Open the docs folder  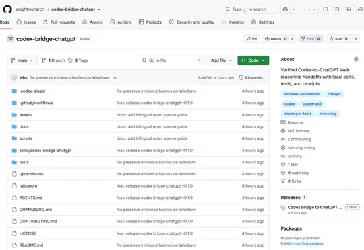(x=24, y=126)
